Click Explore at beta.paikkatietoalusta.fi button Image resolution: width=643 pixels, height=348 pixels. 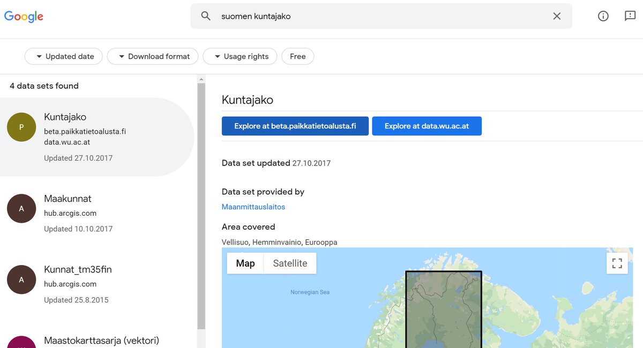295,126
